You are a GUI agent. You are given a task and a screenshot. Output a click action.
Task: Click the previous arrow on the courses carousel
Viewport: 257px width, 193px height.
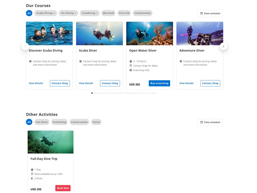point(25,46)
